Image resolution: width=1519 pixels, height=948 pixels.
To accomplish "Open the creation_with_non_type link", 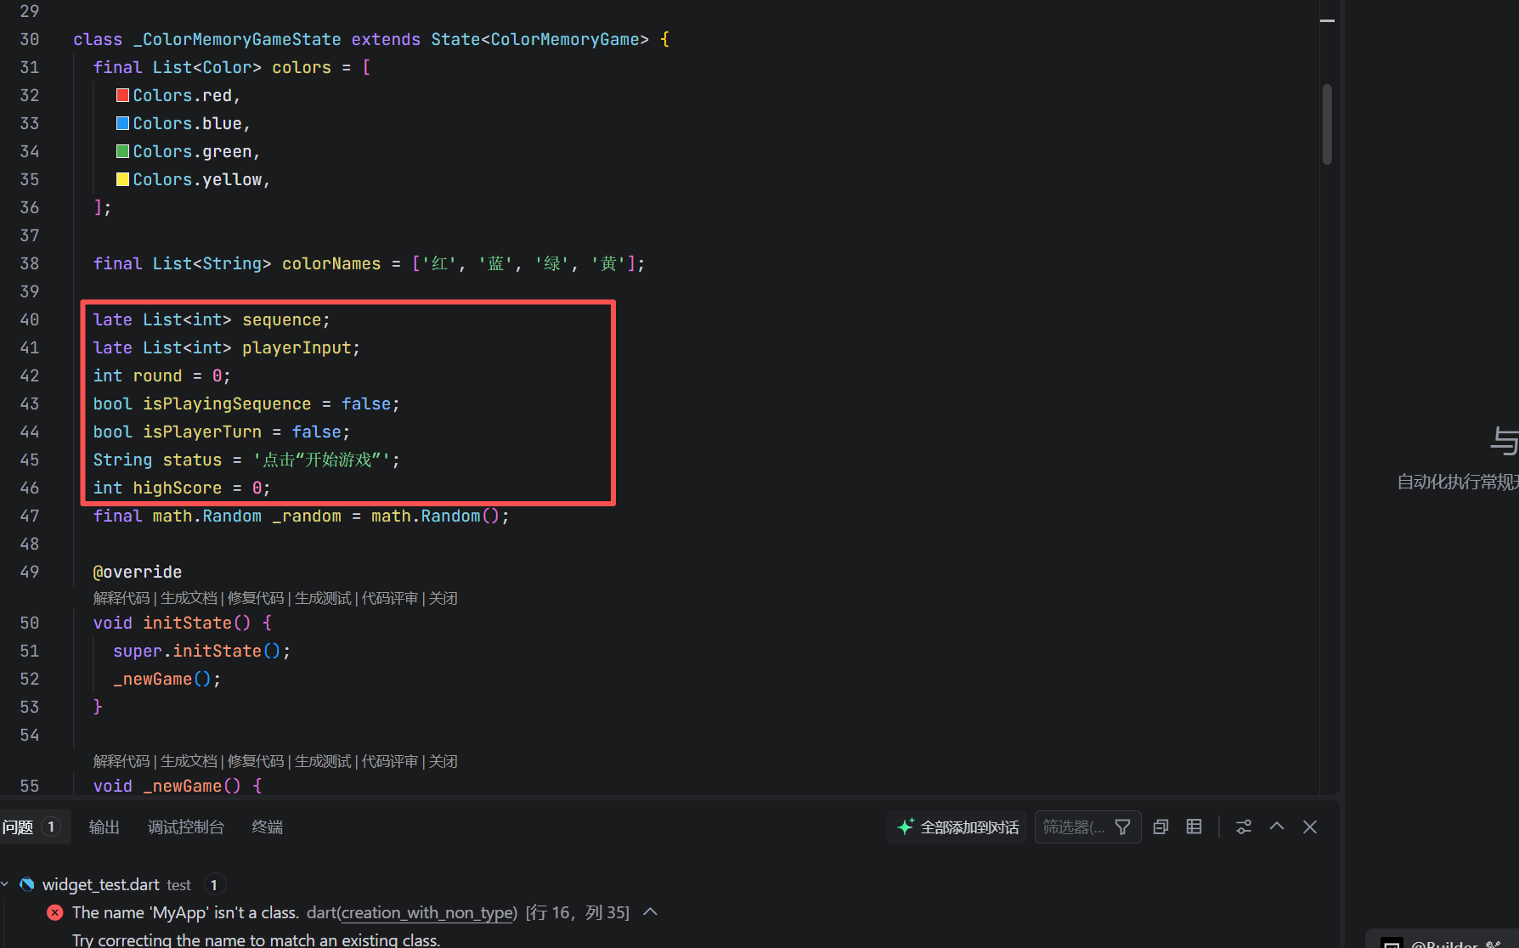I will point(427,912).
